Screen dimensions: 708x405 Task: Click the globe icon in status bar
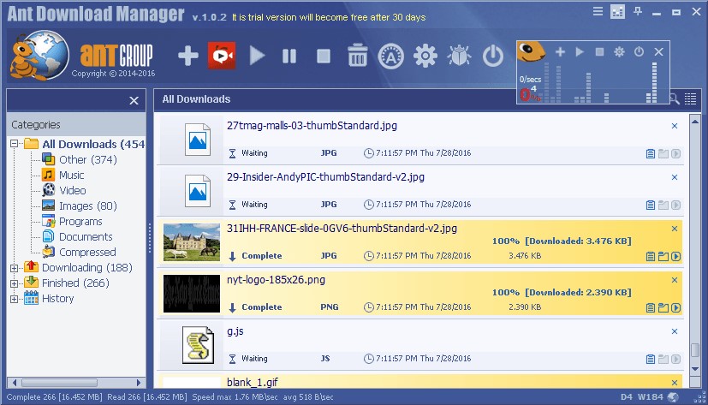[672, 397]
